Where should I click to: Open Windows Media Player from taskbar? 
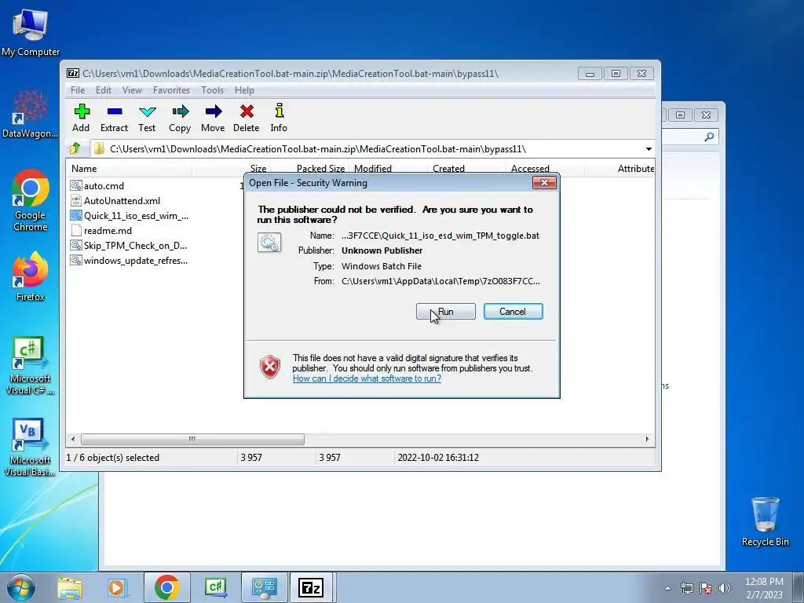tap(117, 587)
